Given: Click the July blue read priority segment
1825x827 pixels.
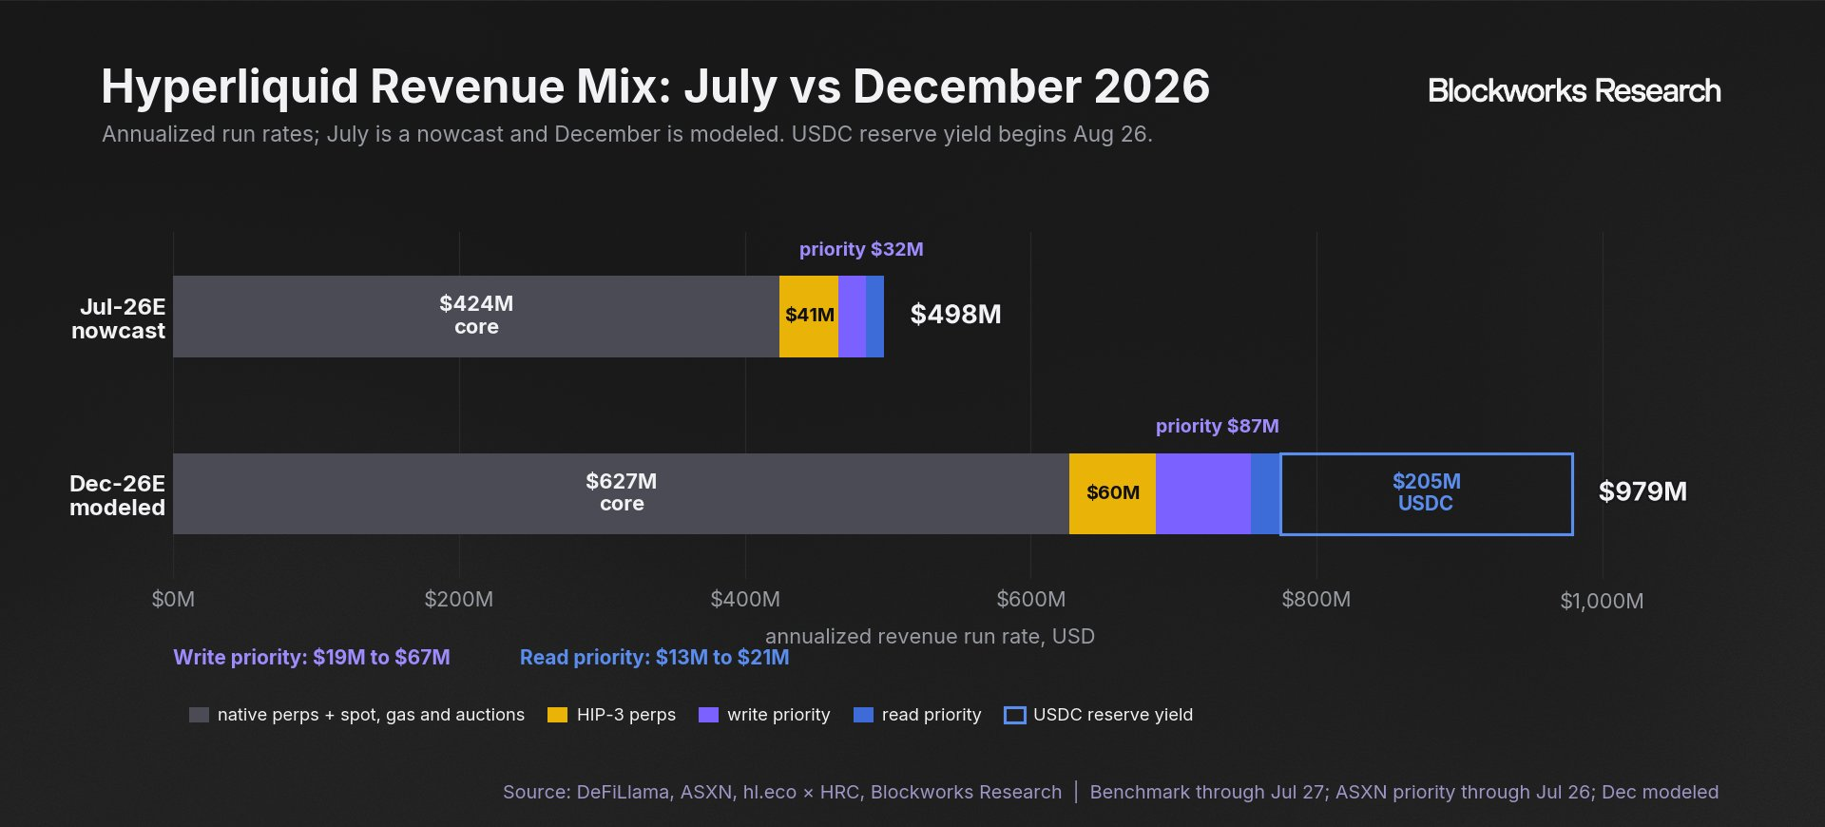Looking at the screenshot, I should [874, 317].
